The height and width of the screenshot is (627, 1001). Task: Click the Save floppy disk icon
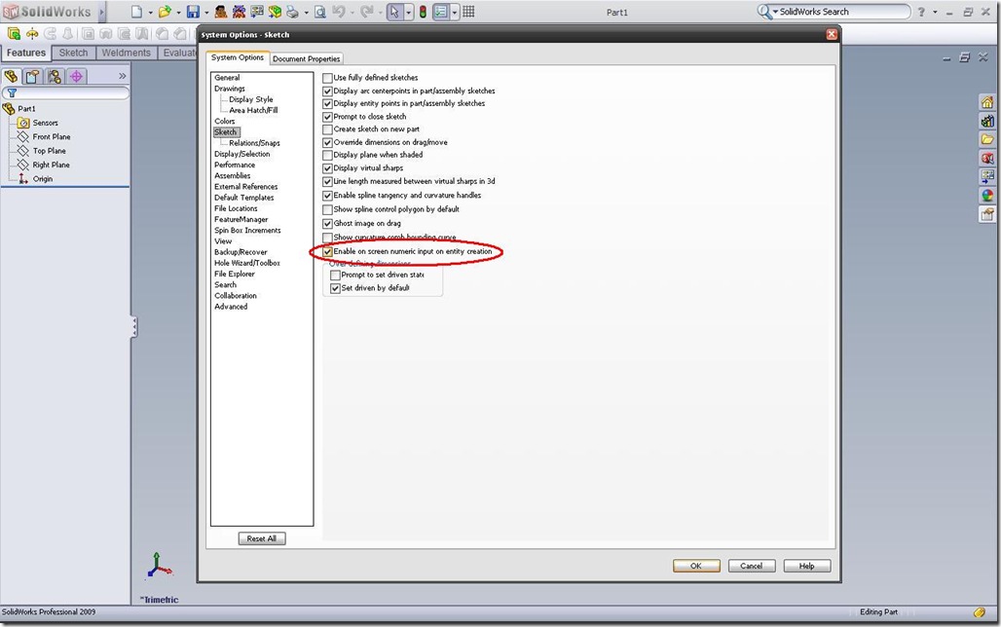193,12
